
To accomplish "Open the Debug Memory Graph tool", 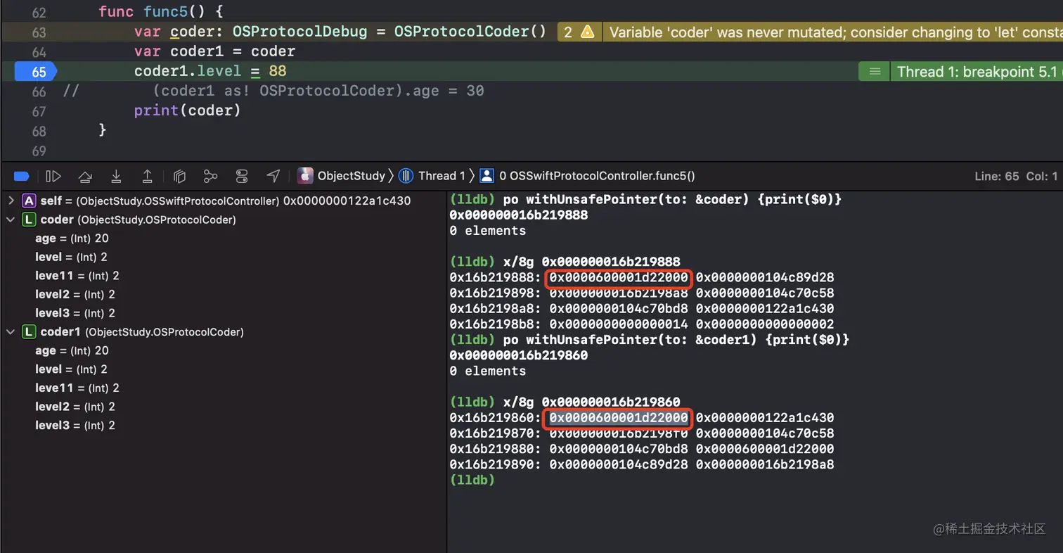I will [210, 176].
